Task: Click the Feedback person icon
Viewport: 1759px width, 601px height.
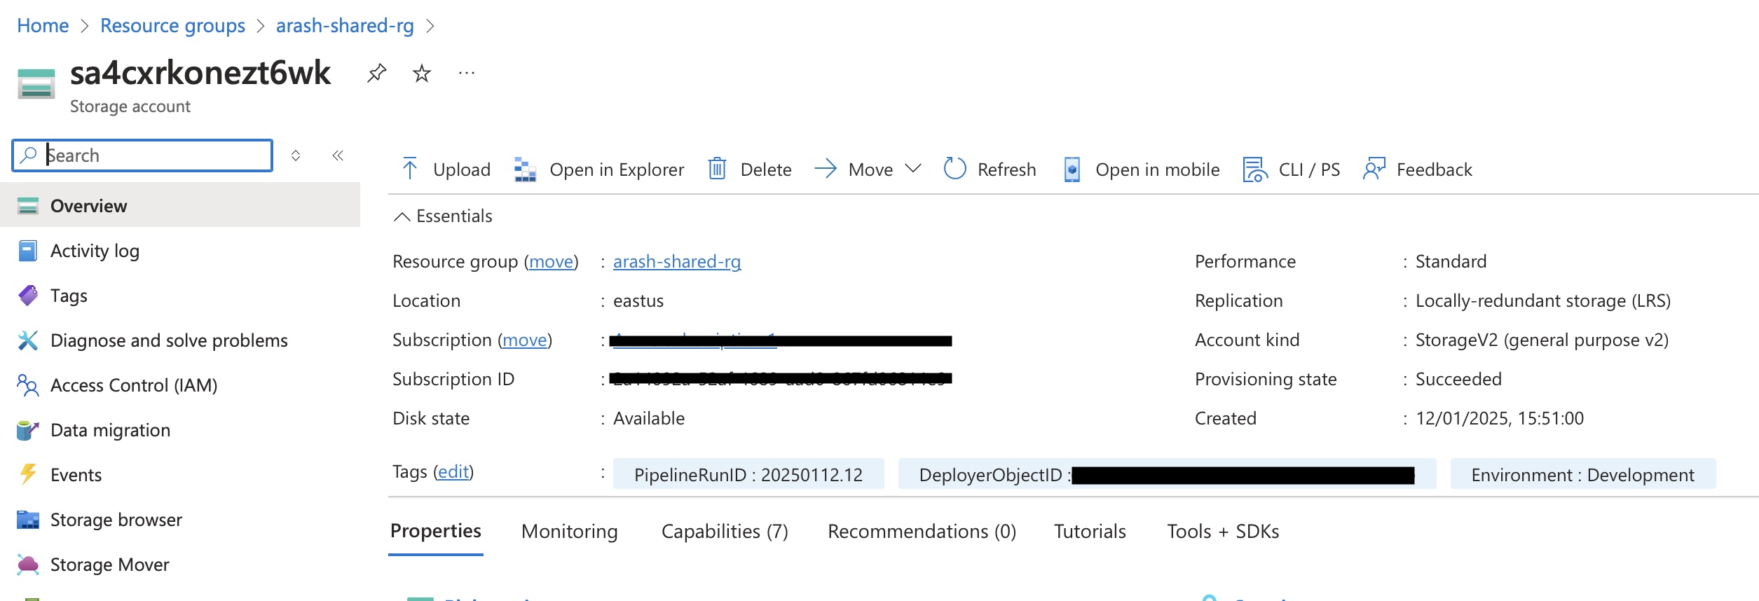Action: click(1374, 169)
